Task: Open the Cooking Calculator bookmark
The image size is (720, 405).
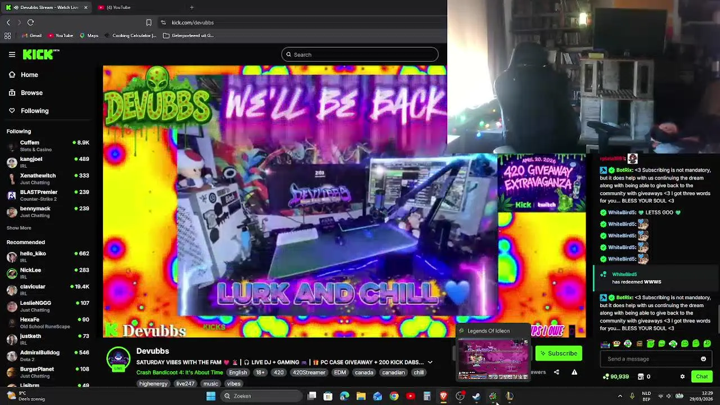Action: 130,35
